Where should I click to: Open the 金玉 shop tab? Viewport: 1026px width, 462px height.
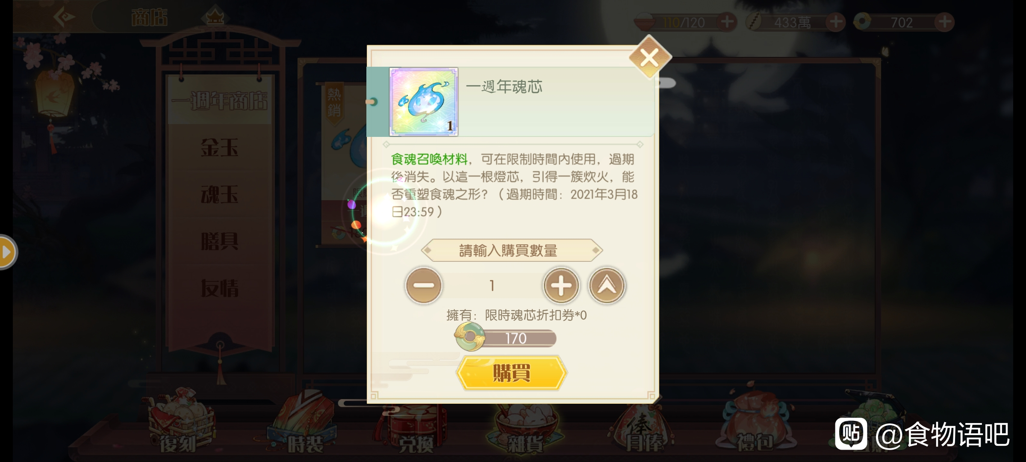click(219, 148)
